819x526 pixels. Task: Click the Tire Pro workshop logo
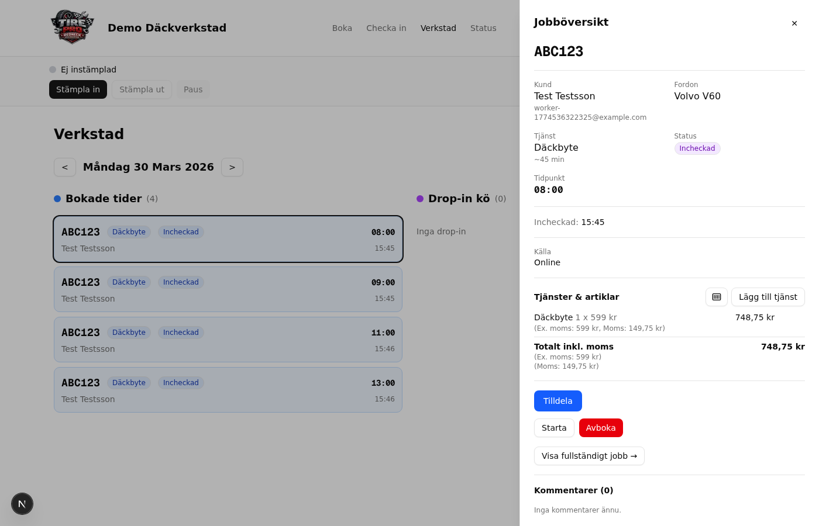coord(72,26)
